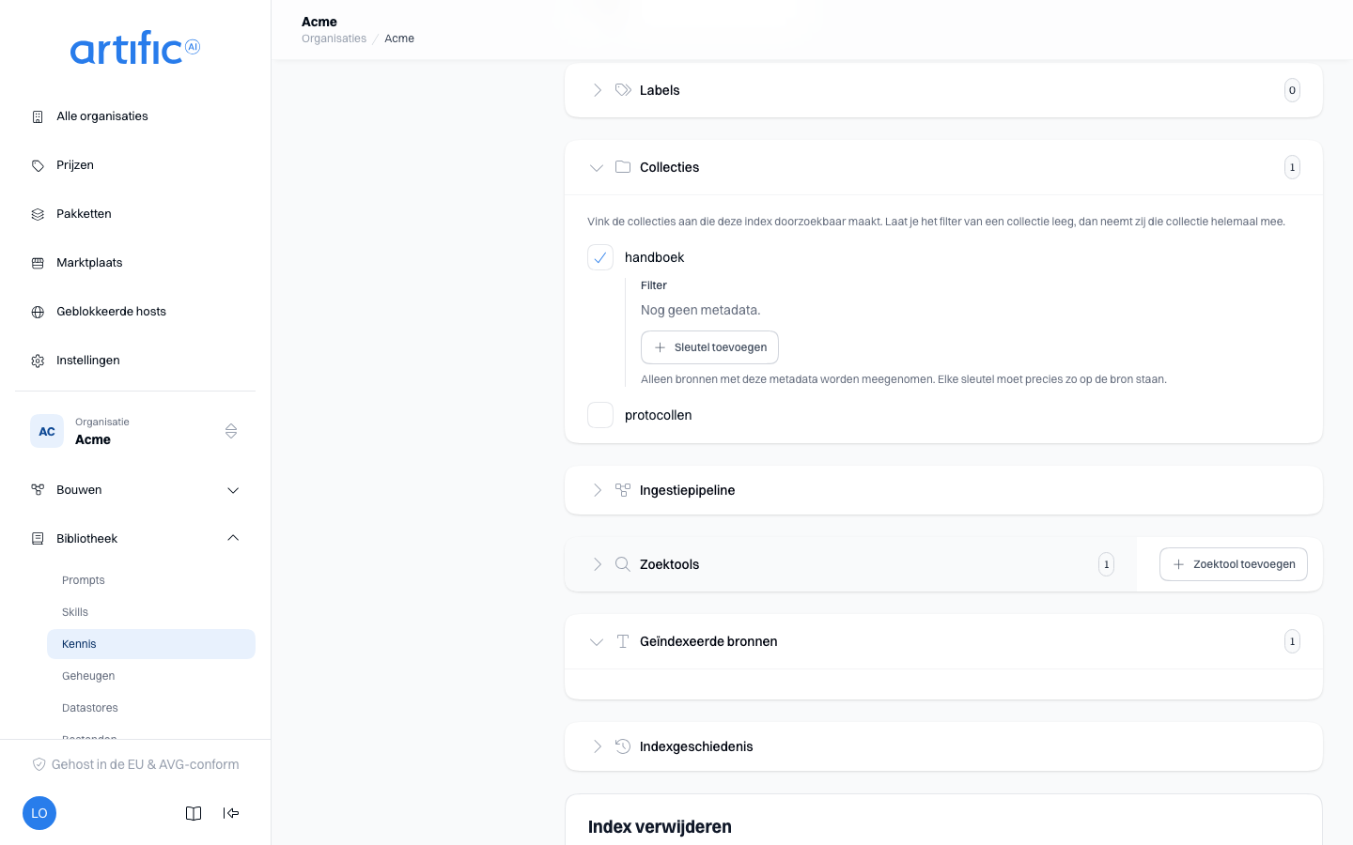Expand the Zoektools section
The image size is (1353, 845).
[597, 564]
